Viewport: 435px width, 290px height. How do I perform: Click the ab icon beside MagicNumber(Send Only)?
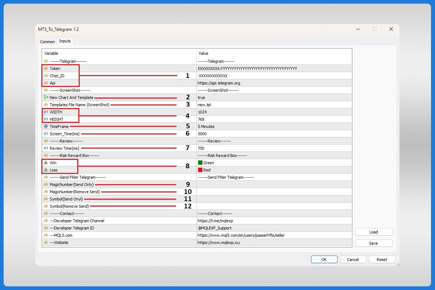(x=46, y=185)
